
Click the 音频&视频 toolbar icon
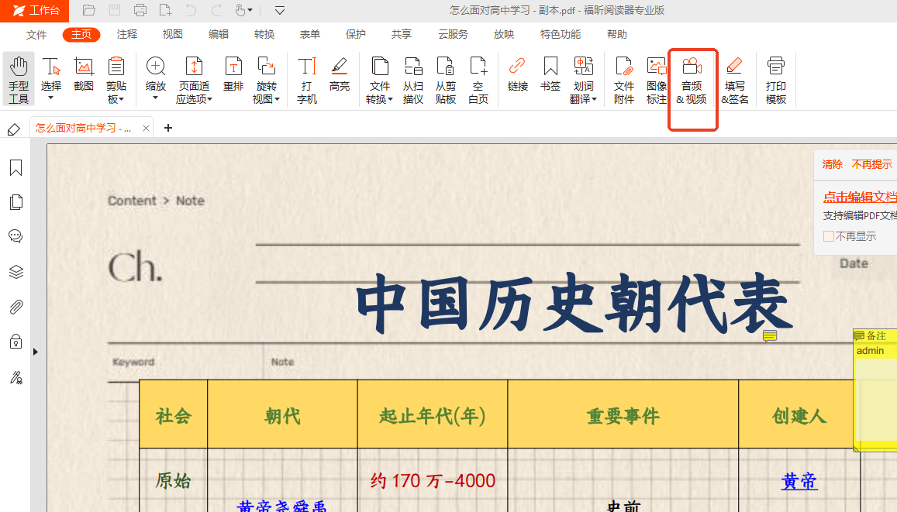(692, 80)
